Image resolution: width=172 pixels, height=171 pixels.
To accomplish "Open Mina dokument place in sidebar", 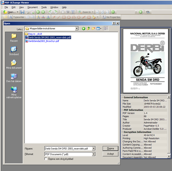I will pyautogui.click(x=14, y=64).
